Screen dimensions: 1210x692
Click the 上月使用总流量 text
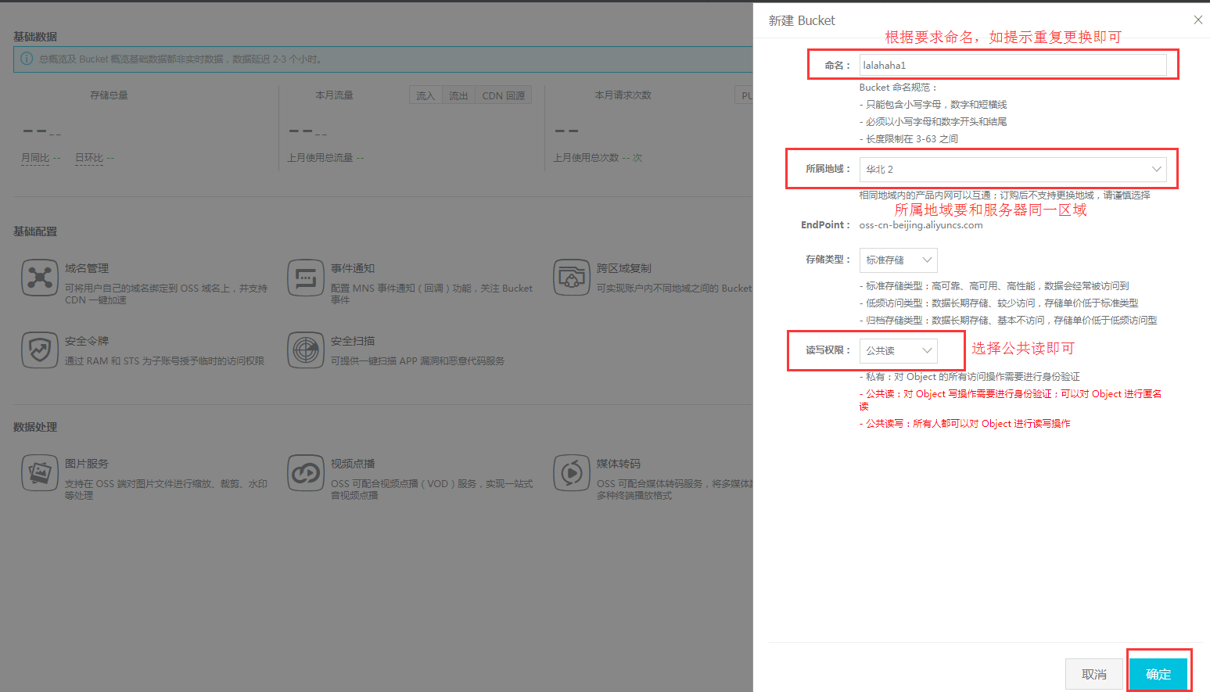(320, 158)
